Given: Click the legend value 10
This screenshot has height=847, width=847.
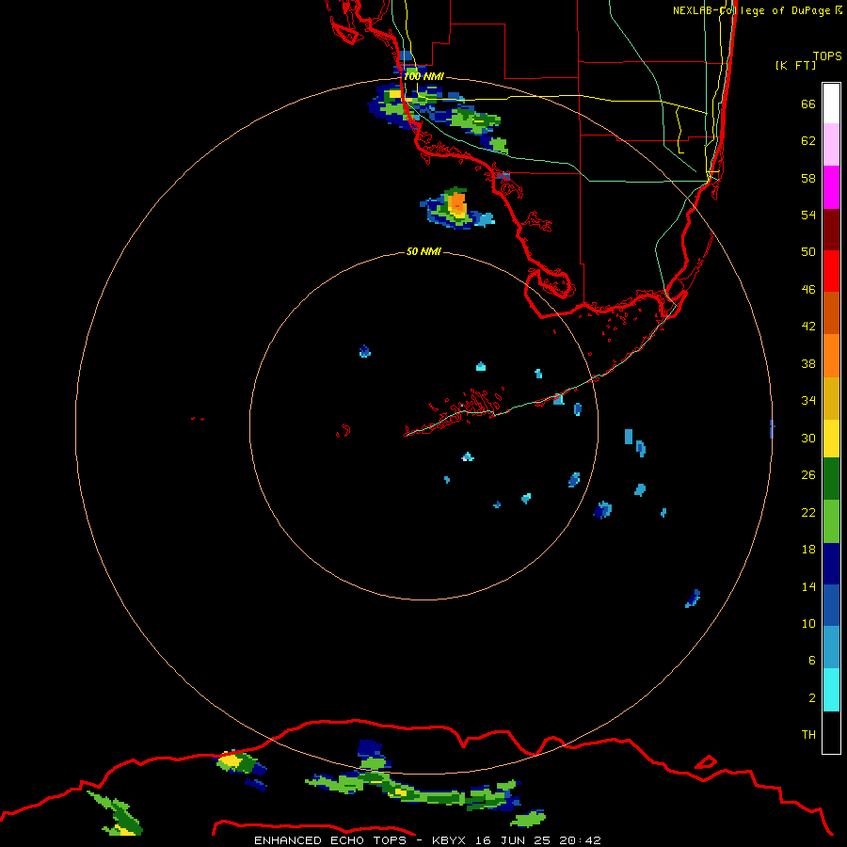Looking at the screenshot, I should point(808,623).
